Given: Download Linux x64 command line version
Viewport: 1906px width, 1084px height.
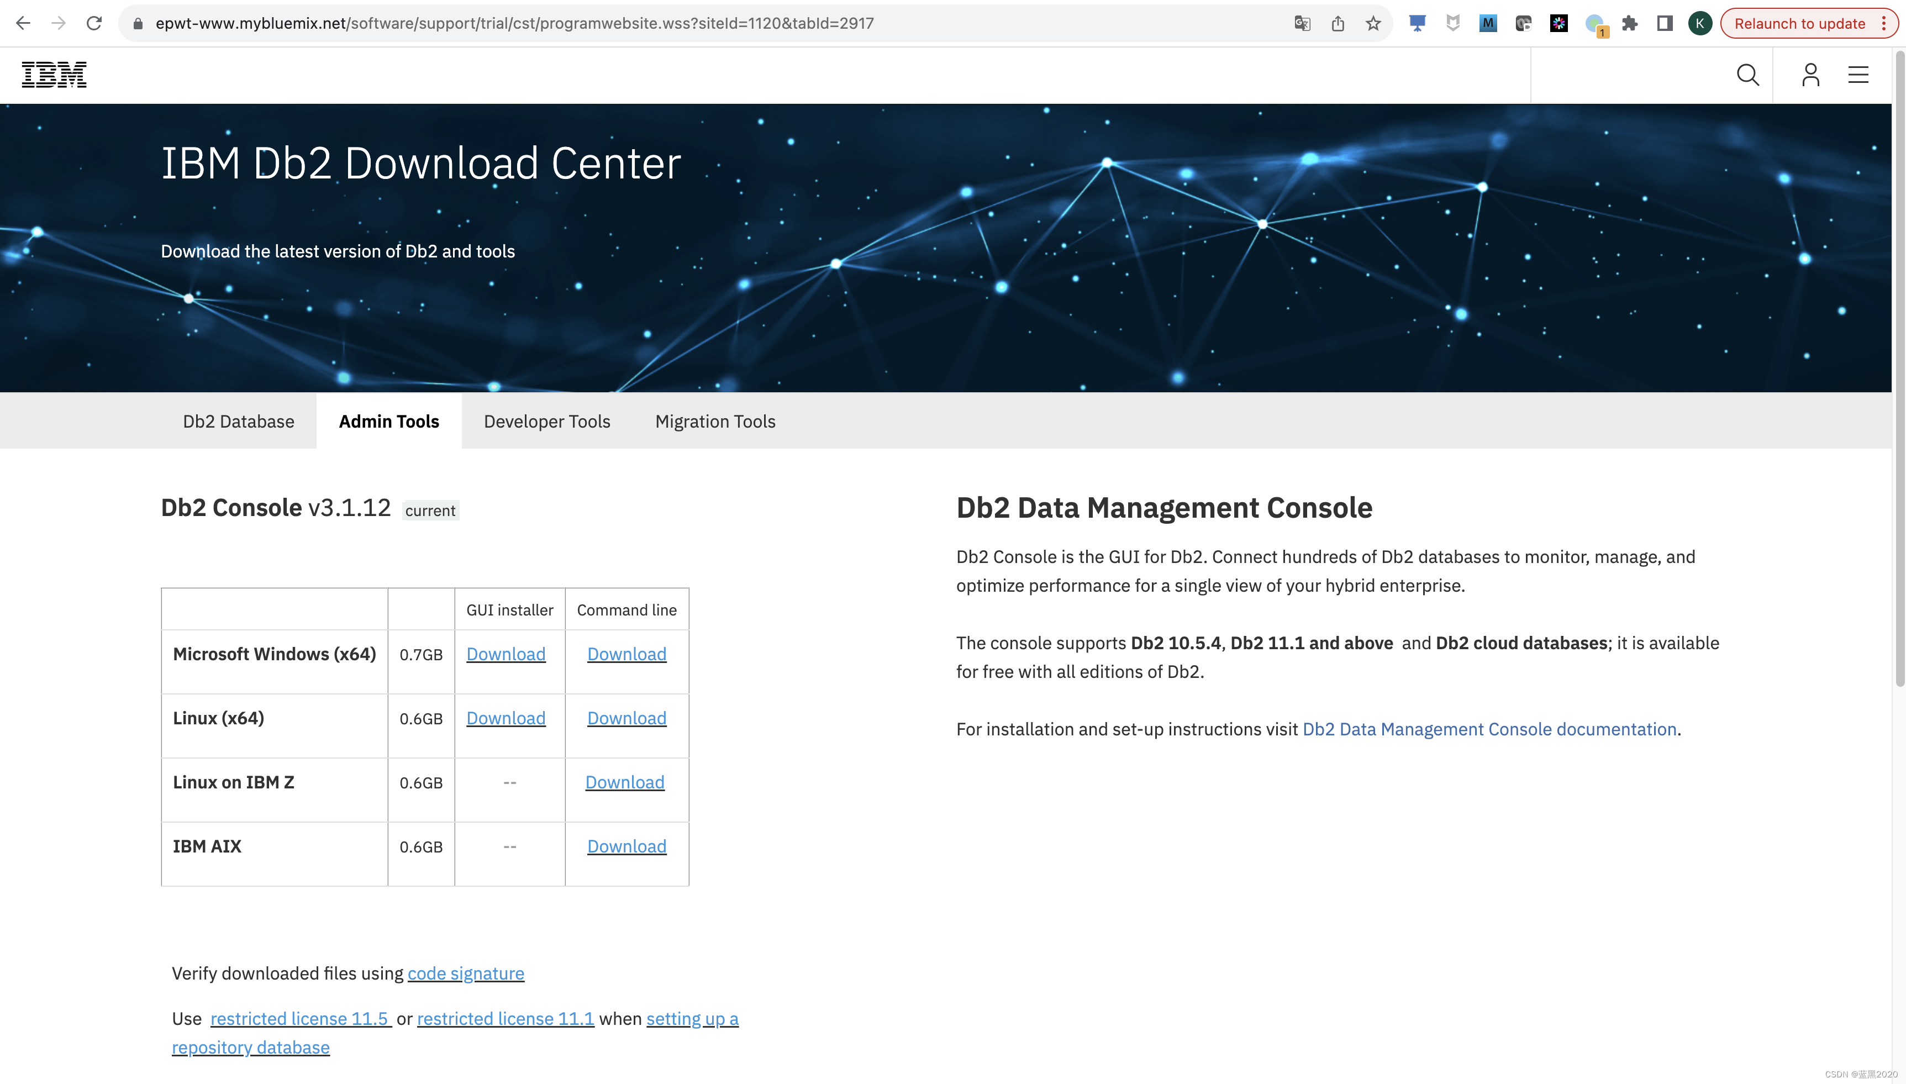Looking at the screenshot, I should [x=626, y=718].
